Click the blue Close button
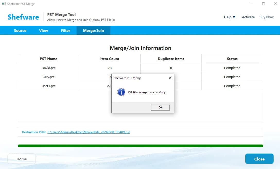 pos(259,159)
